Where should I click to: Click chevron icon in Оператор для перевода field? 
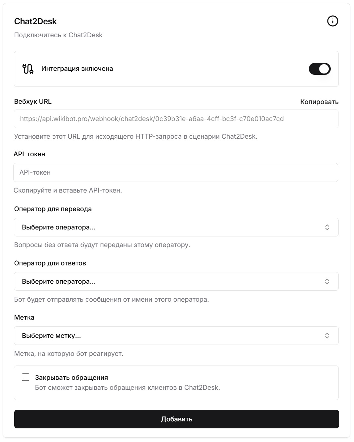327,227
